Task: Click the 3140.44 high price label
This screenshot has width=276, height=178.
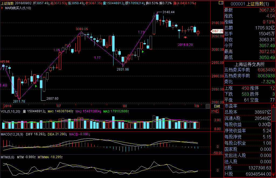Action: click(x=168, y=12)
